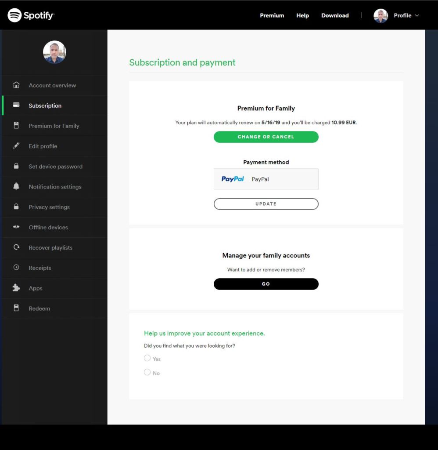Click the '10.99 EUR' charge amount
The width and height of the screenshot is (438, 450).
[344, 123]
